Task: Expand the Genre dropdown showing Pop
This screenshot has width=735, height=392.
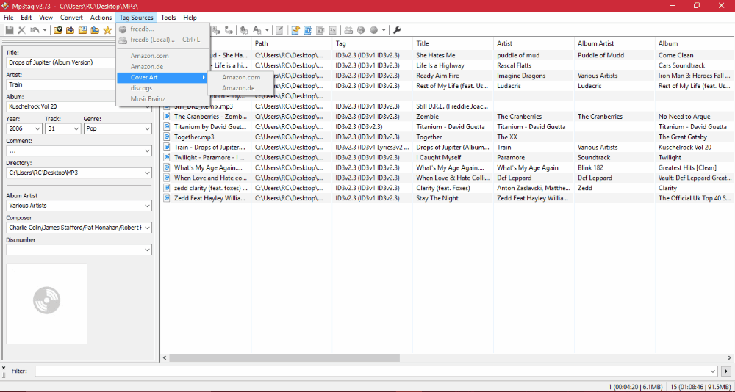Action: (147, 128)
